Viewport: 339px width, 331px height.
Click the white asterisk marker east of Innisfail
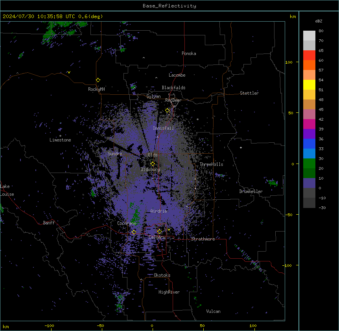point(197,119)
